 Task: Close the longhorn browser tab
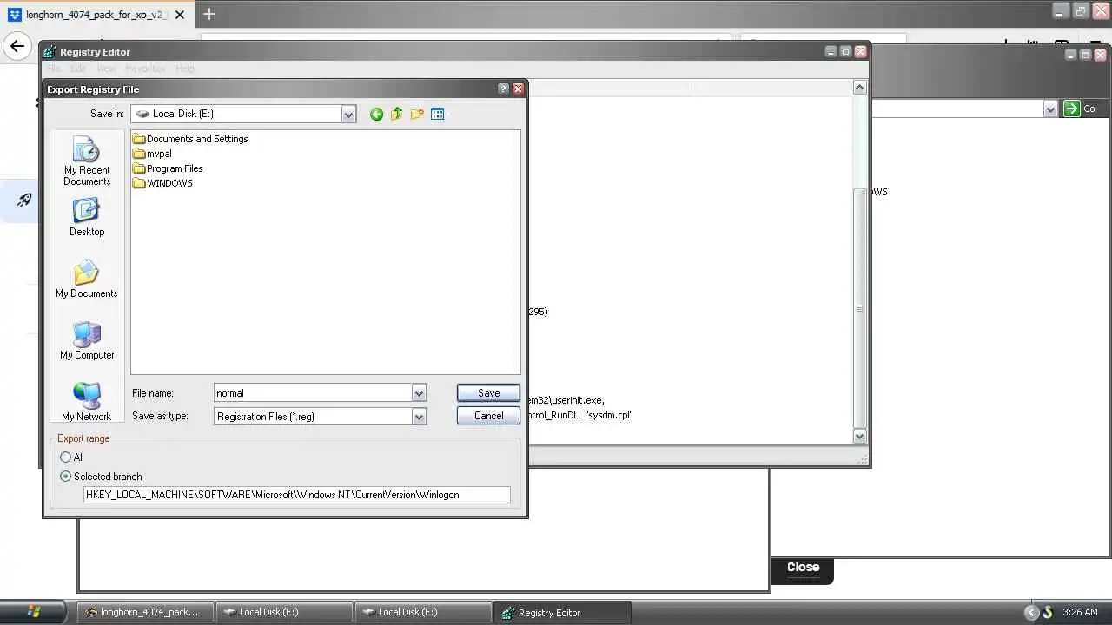tap(178, 15)
